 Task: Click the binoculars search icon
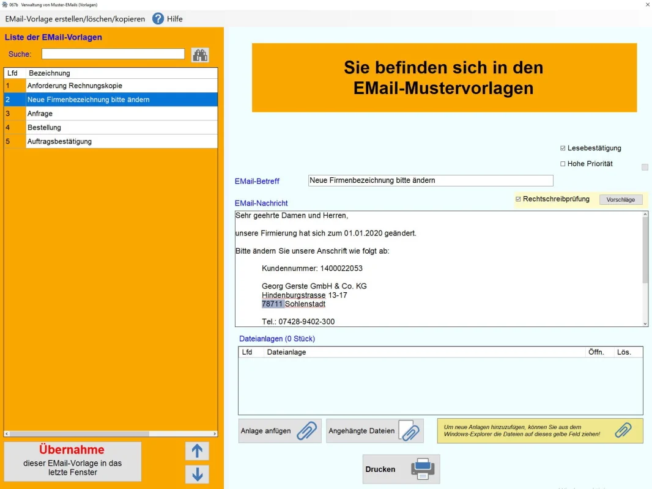pyautogui.click(x=200, y=55)
